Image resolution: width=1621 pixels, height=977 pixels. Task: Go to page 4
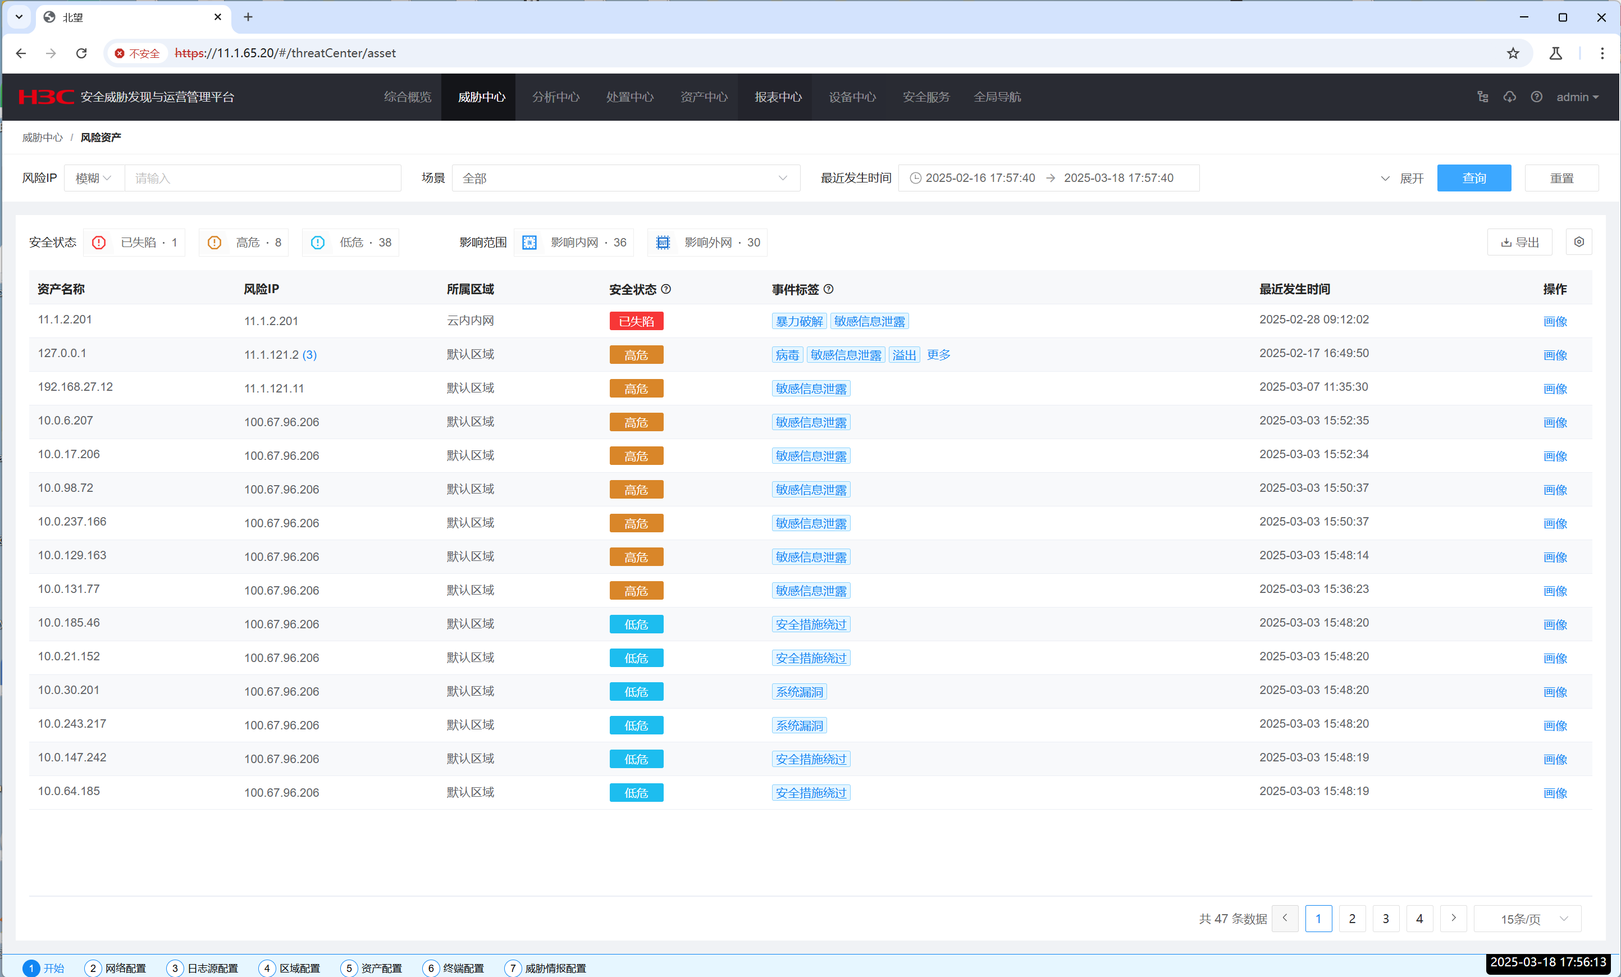1419,919
